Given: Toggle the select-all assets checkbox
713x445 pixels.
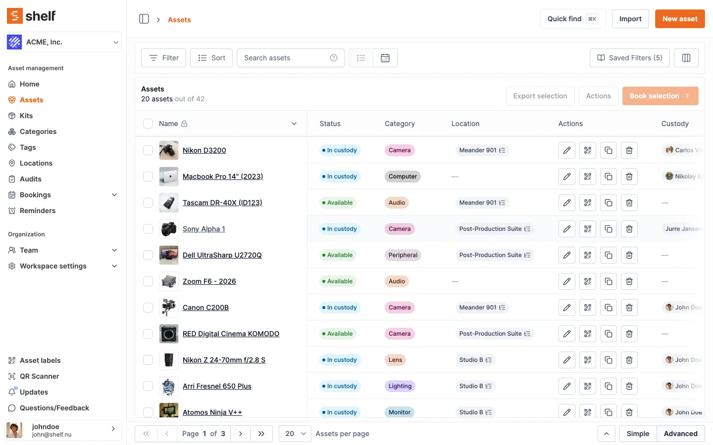Looking at the screenshot, I should pos(148,124).
